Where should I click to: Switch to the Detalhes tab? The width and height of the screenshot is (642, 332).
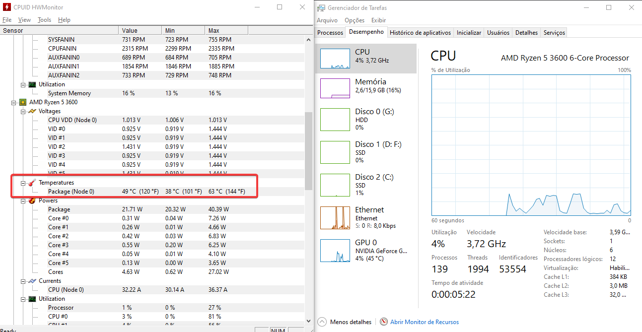coord(526,33)
